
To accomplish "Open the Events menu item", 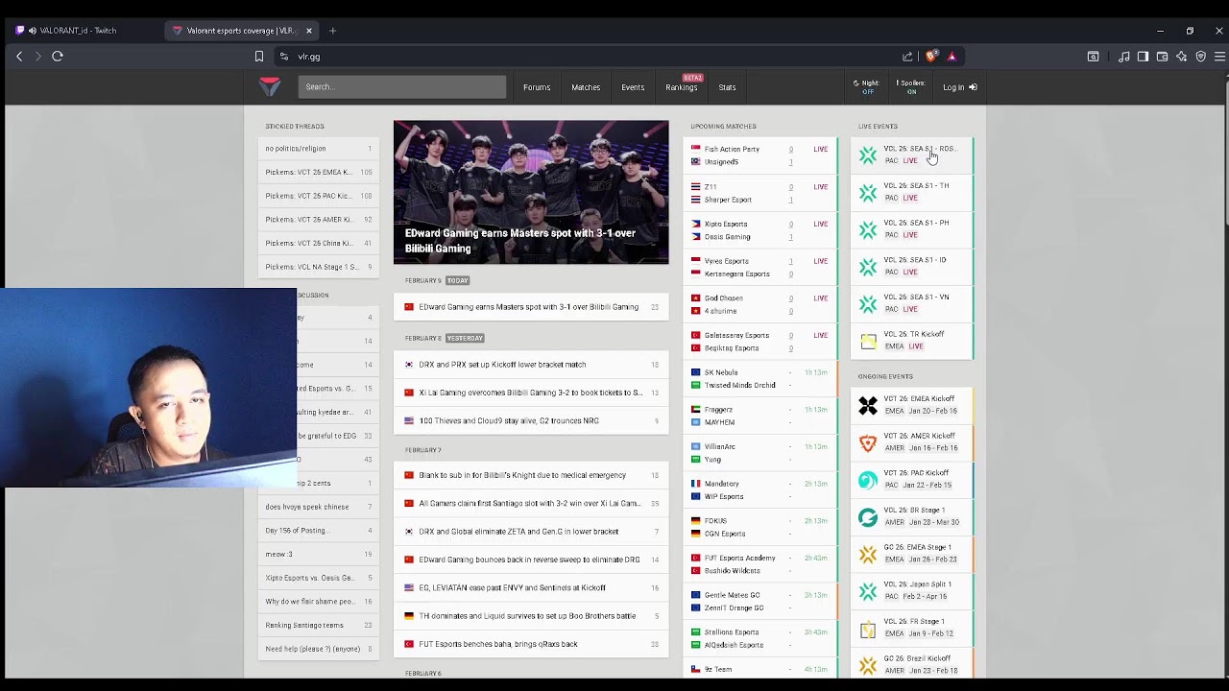I will [x=633, y=87].
